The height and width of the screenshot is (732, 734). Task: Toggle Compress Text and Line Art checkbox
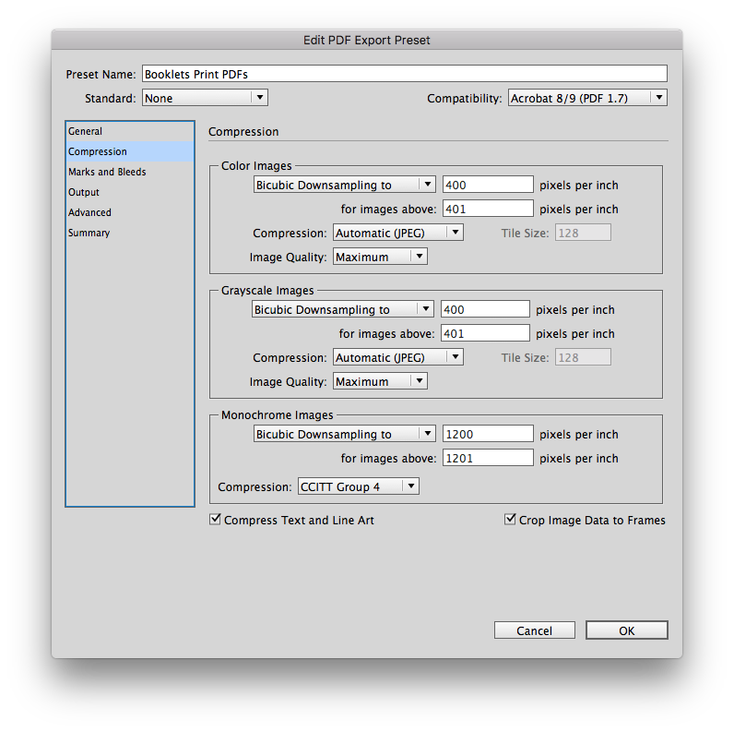tap(215, 520)
